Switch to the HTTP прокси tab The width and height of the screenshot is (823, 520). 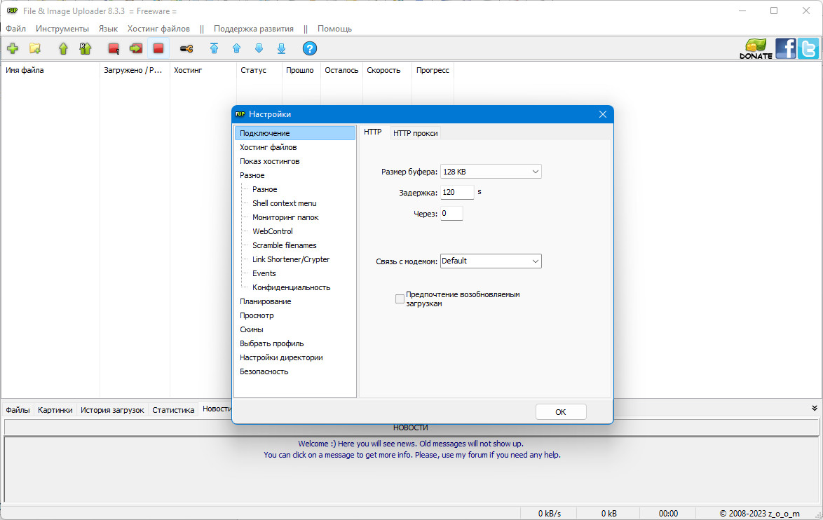(415, 133)
